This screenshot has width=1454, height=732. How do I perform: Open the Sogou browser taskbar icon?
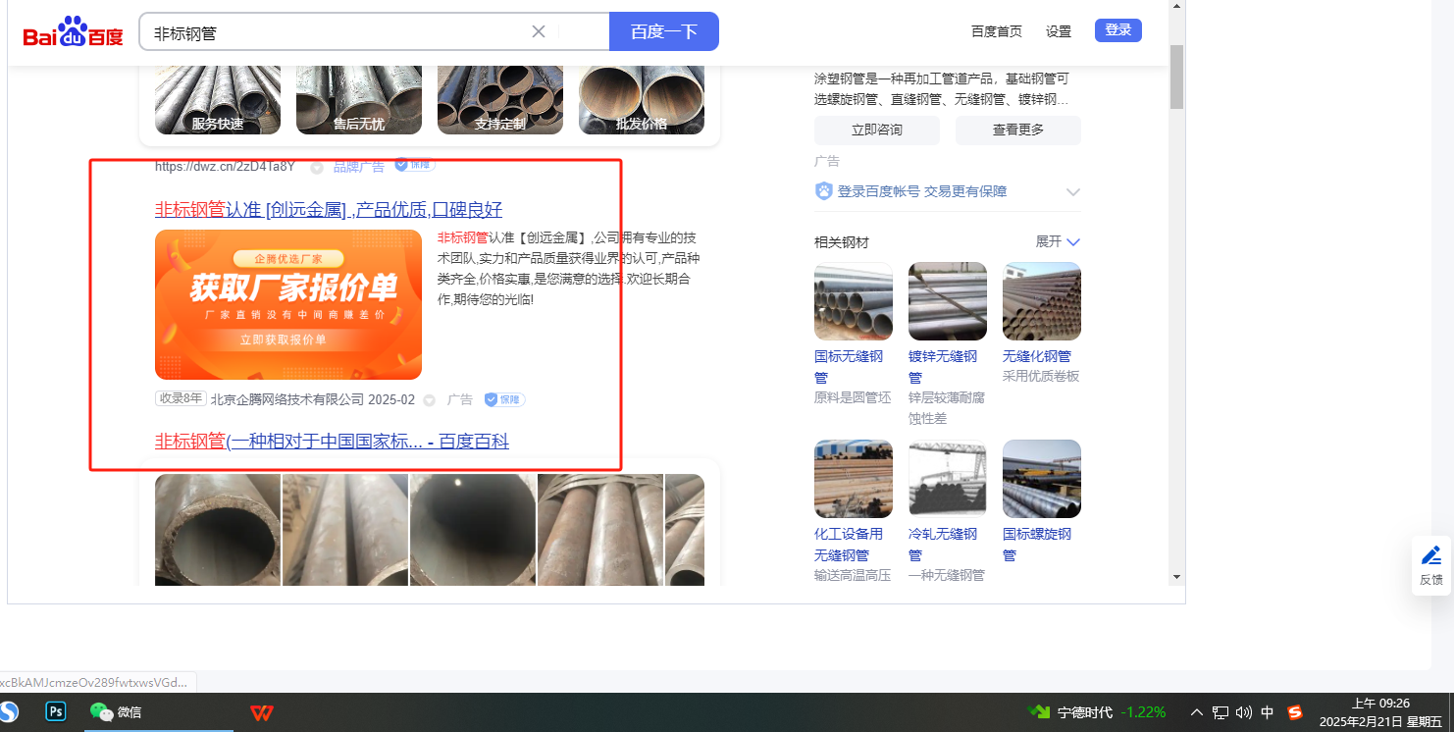click(7, 712)
